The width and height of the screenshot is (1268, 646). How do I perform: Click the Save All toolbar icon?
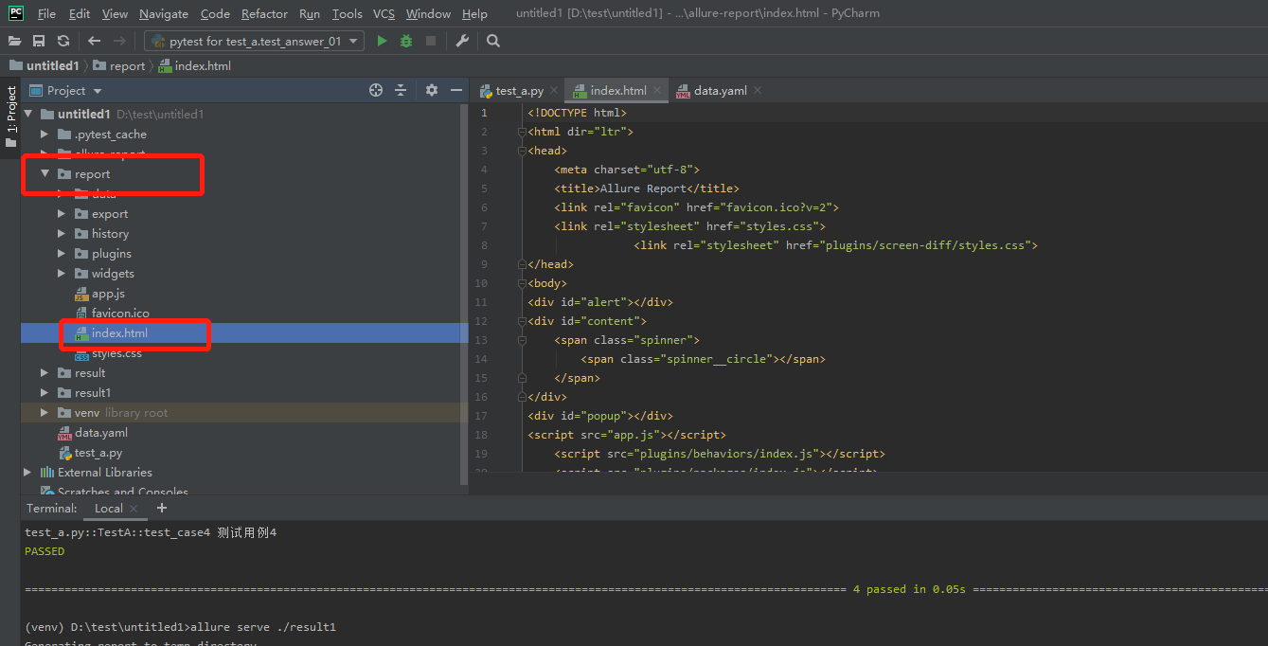[39, 41]
